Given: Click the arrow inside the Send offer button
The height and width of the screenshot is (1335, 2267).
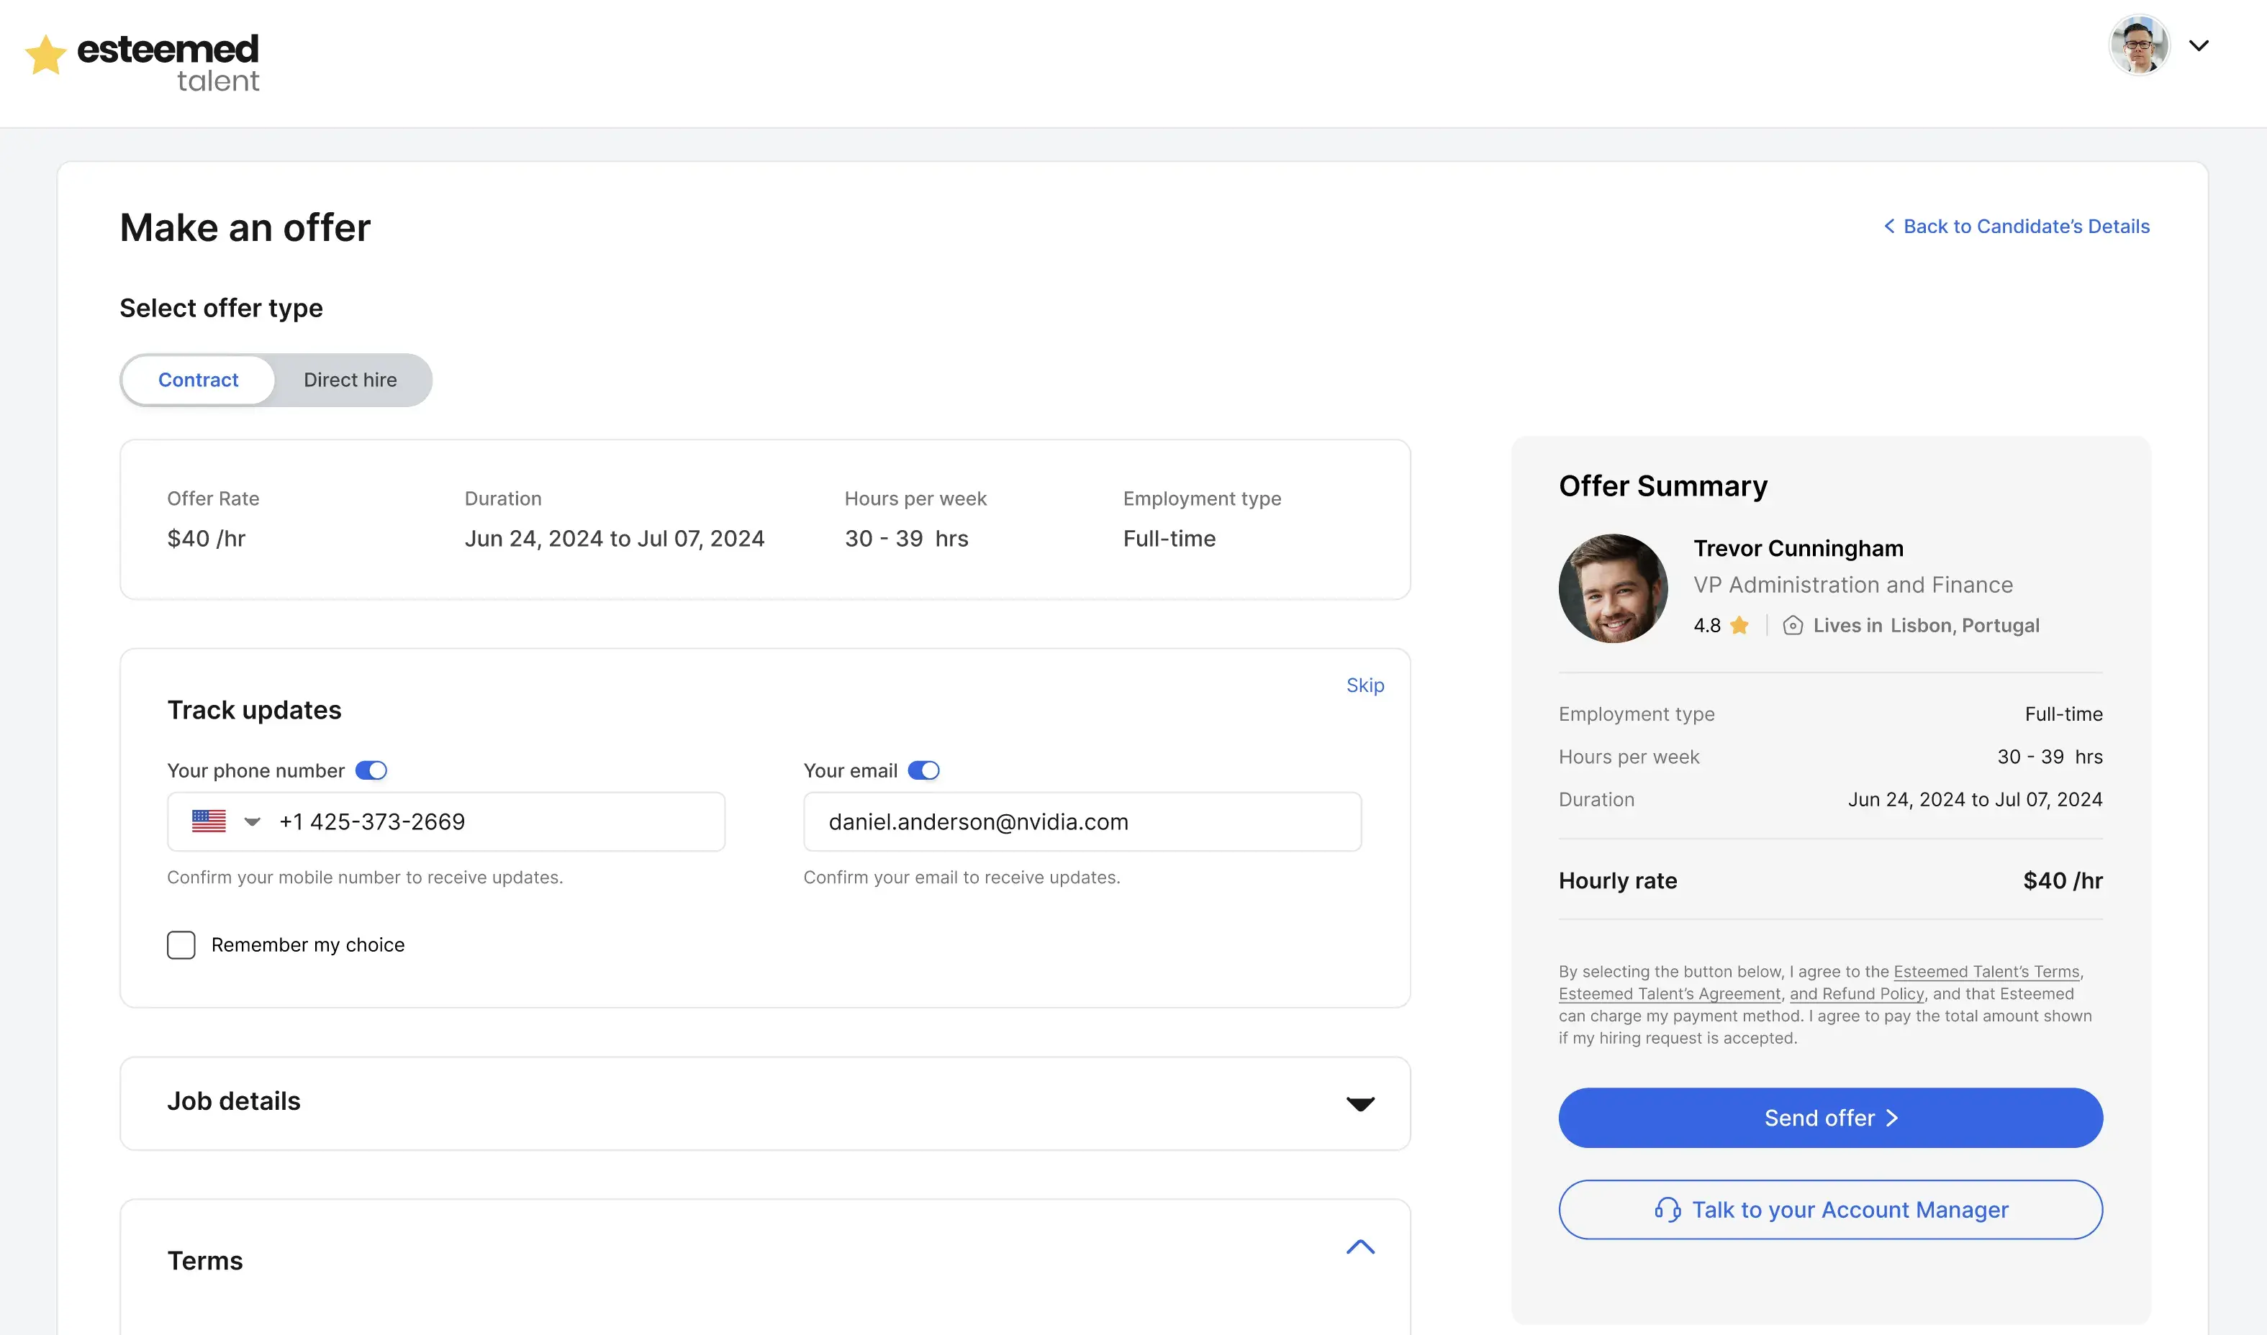Looking at the screenshot, I should 1891,1118.
